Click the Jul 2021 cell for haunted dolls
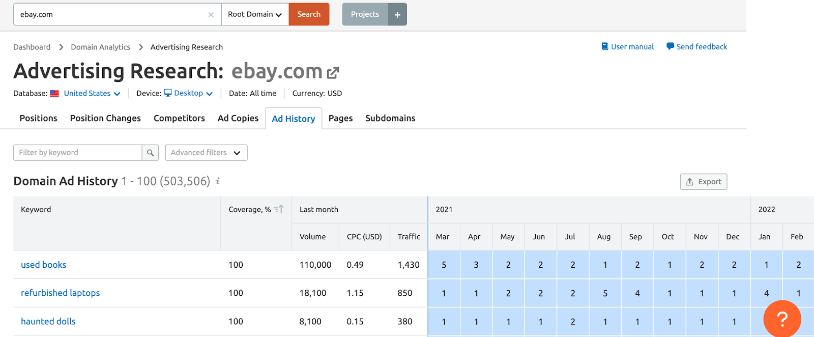The width and height of the screenshot is (814, 337). tap(573, 322)
